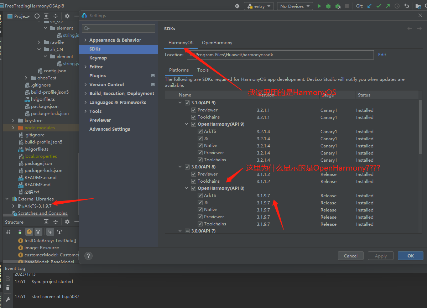427x308 pixels.
Task: Expand Appearance & Behavior settings section
Action: click(85, 40)
